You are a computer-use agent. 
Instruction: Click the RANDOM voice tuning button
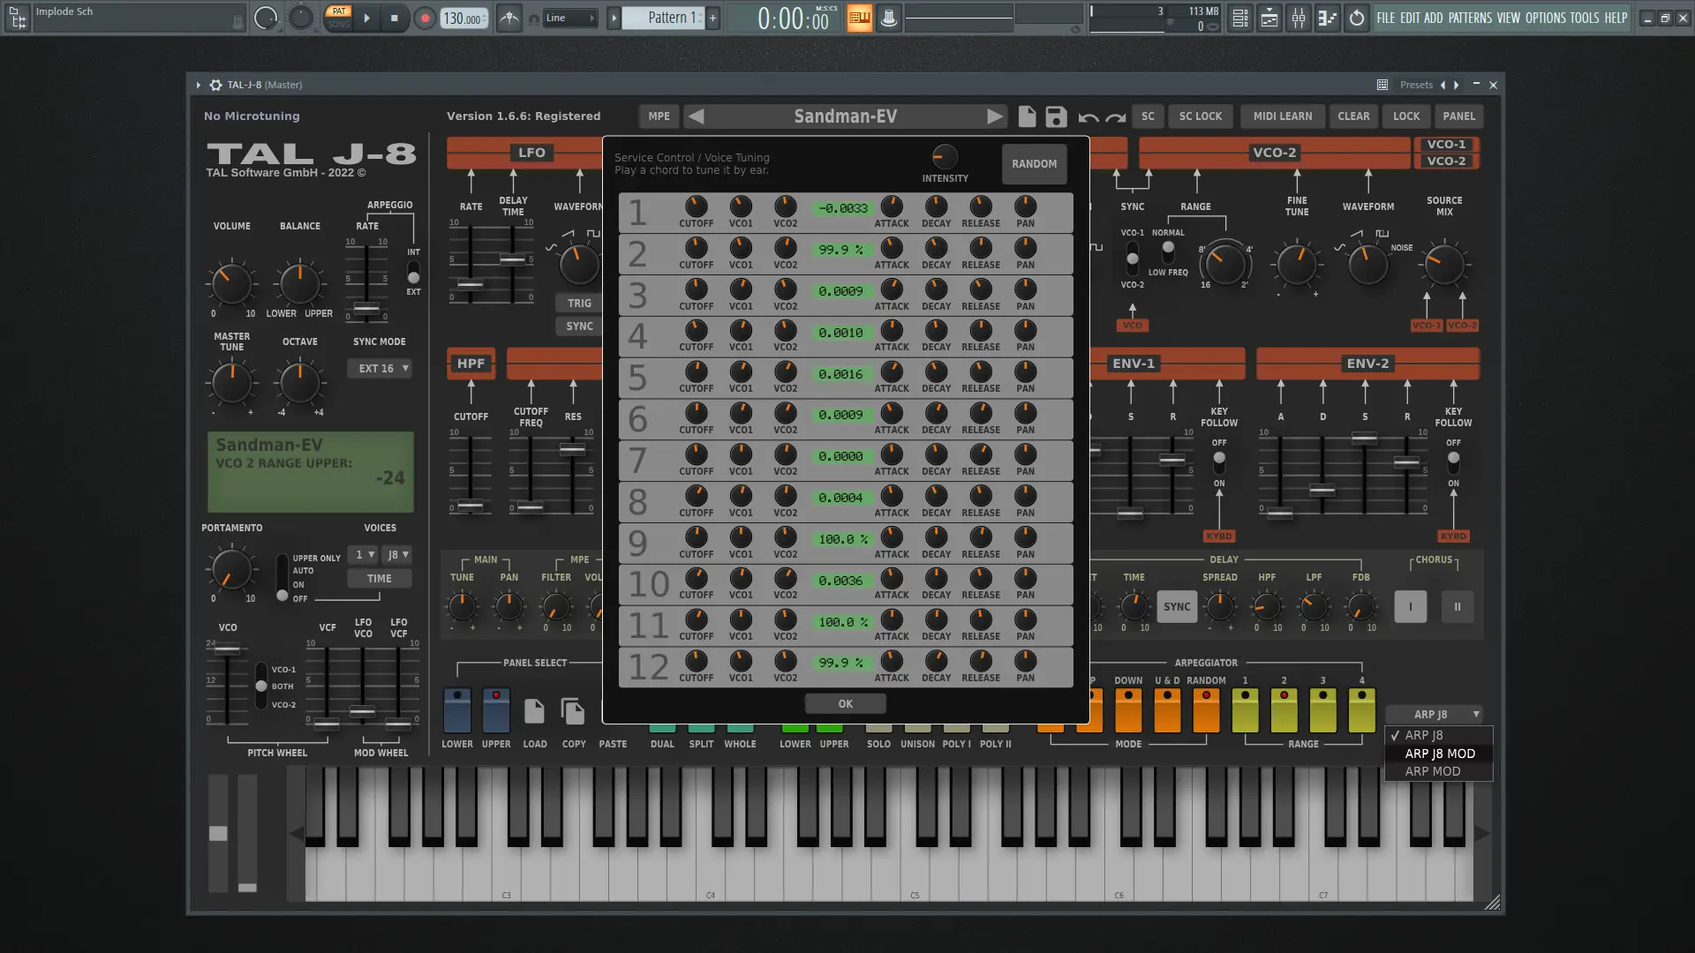pos(1034,164)
